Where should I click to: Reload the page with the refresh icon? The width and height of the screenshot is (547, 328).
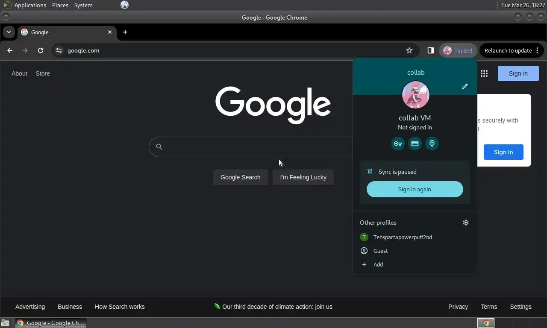(x=41, y=50)
